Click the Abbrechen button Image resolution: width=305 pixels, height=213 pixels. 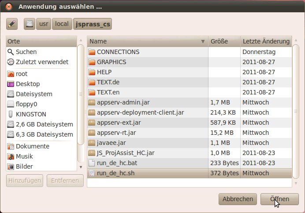point(238,199)
